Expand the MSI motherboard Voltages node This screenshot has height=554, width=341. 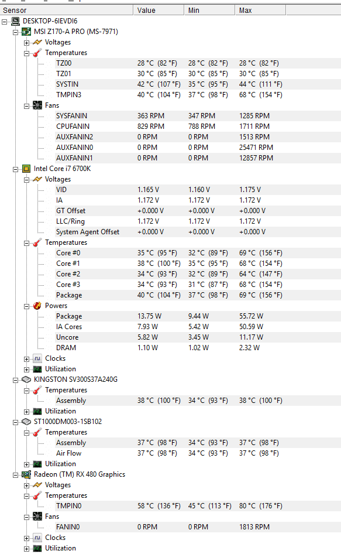click(26, 43)
